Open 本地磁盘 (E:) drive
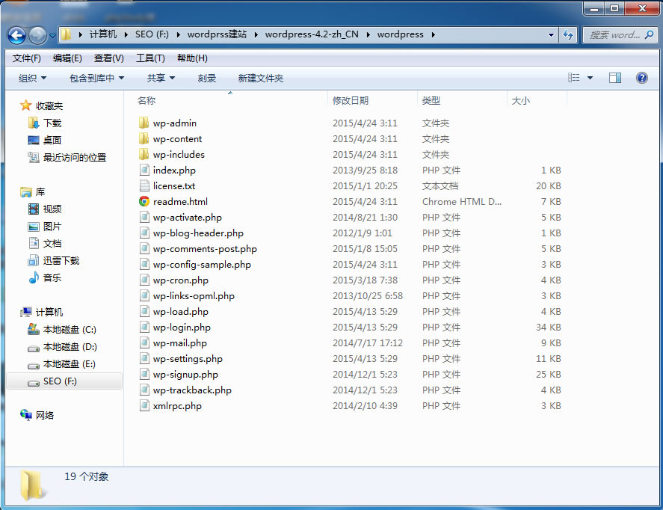 69,364
